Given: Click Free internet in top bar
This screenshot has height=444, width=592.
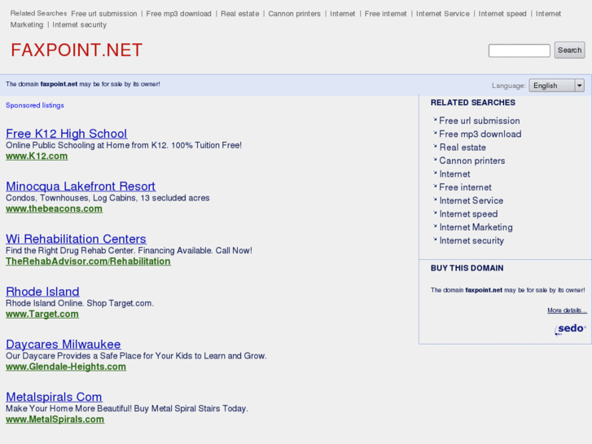Looking at the screenshot, I should [x=385, y=14].
